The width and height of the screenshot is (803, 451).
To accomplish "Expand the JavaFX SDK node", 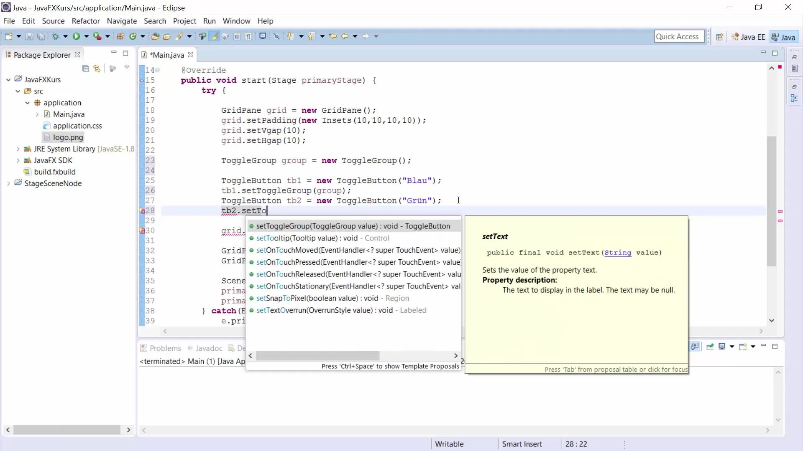I will click(x=18, y=160).
